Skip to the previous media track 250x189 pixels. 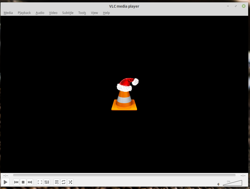tap(16, 182)
